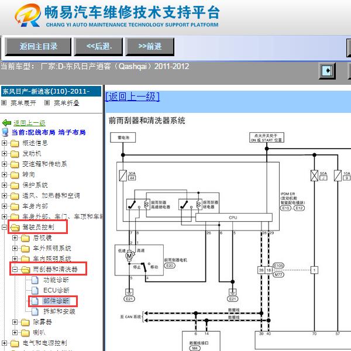Click the CPU block in wiring diagram
351x351 pixels.
coord(234,218)
